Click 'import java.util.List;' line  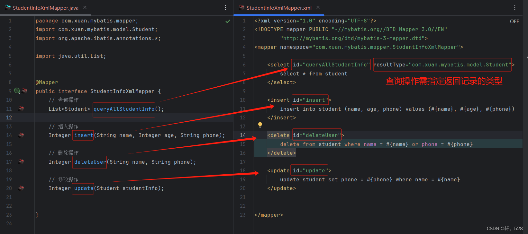pyautogui.click(x=71, y=56)
